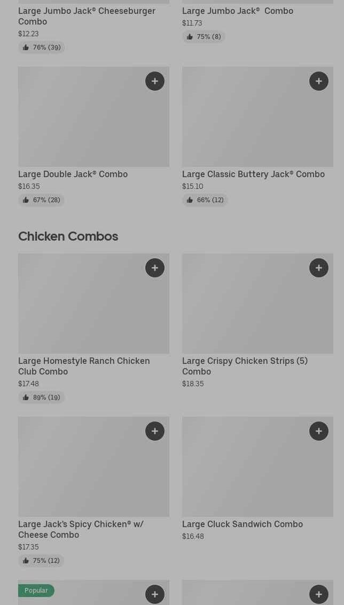Add Large Double Jack Combo to cart
344x605 pixels.
(x=155, y=81)
